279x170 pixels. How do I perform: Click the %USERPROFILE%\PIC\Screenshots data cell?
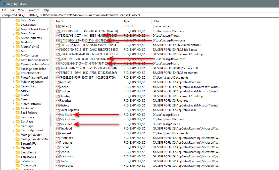click(x=175, y=73)
